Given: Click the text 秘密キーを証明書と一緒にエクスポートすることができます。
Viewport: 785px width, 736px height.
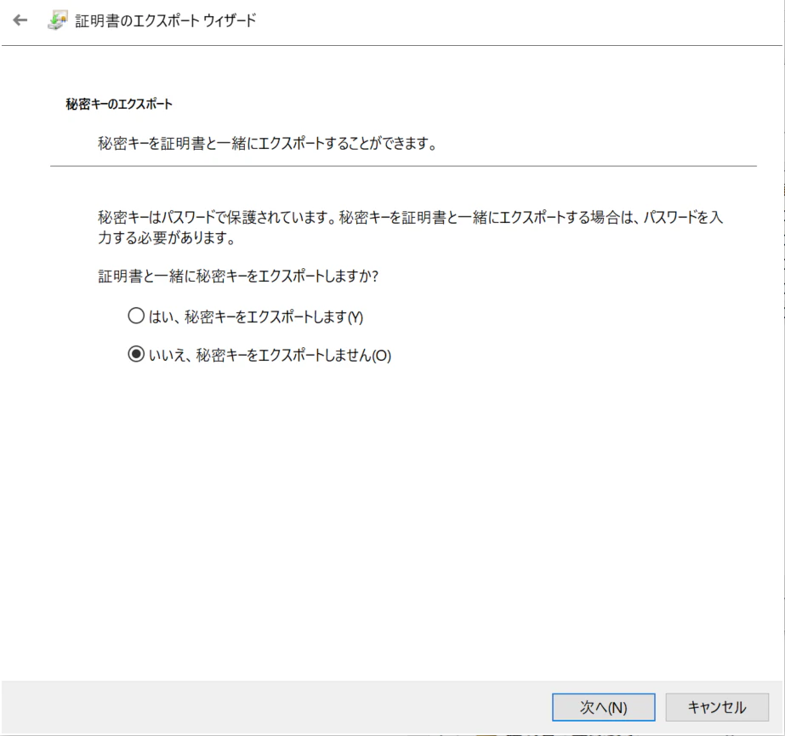Looking at the screenshot, I should point(268,144).
